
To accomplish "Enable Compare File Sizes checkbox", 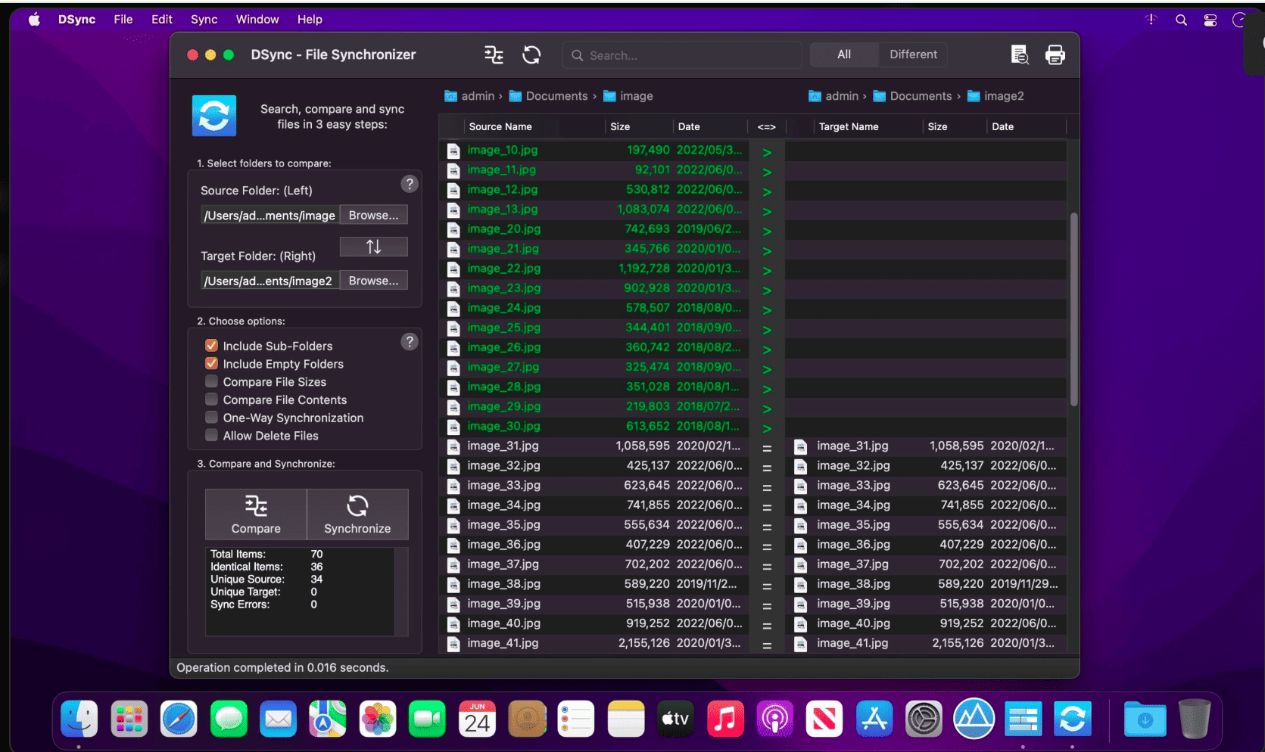I will [x=212, y=382].
